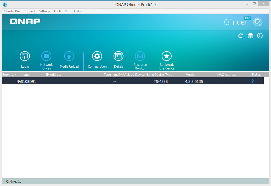Open the Tools menu

(57, 11)
